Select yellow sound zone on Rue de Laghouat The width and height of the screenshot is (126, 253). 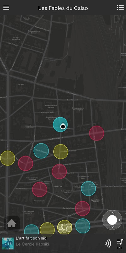point(61,152)
